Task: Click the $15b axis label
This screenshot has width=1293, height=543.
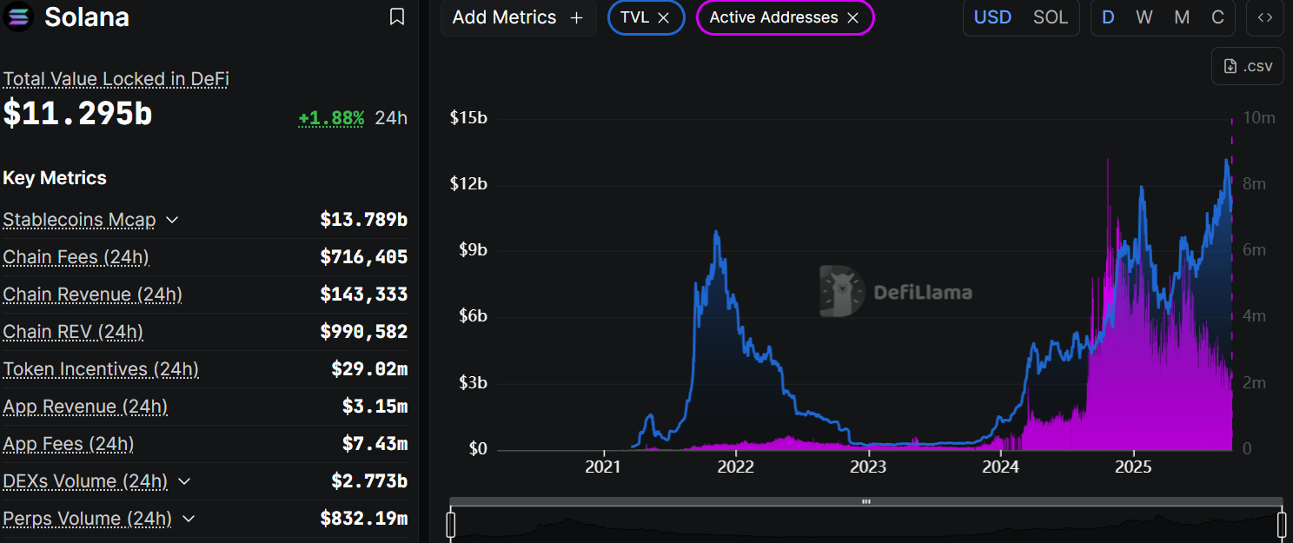Action: tap(468, 117)
